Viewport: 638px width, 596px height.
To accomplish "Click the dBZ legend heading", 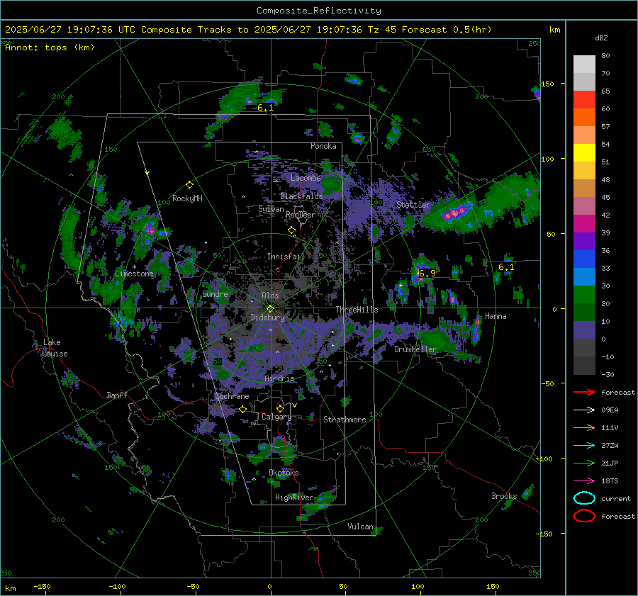I will click(601, 38).
